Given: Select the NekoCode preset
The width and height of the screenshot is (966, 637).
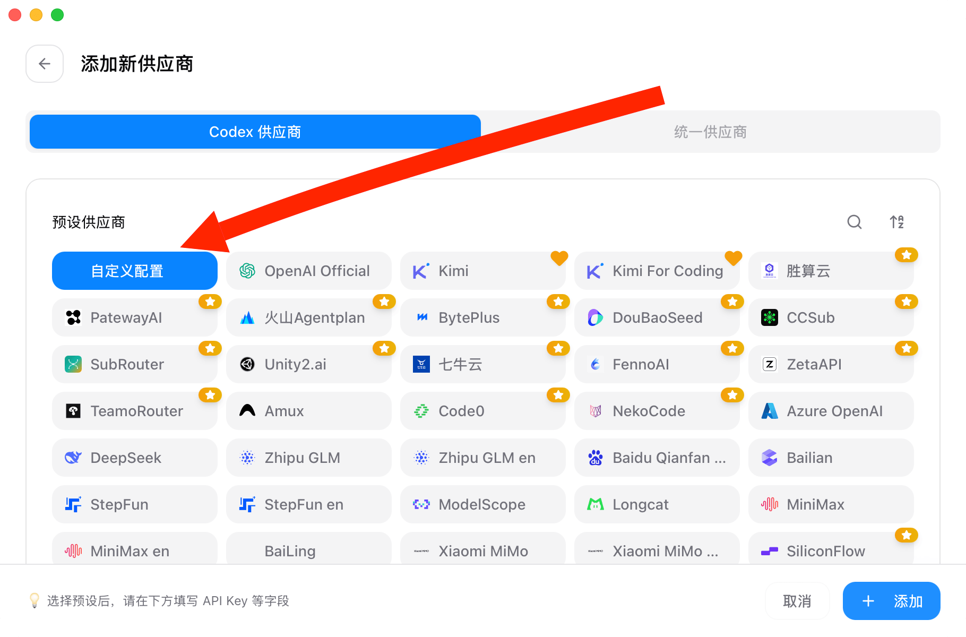Looking at the screenshot, I should [x=657, y=411].
